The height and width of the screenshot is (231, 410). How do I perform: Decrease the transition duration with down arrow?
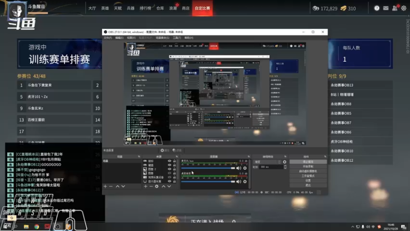[285, 168]
